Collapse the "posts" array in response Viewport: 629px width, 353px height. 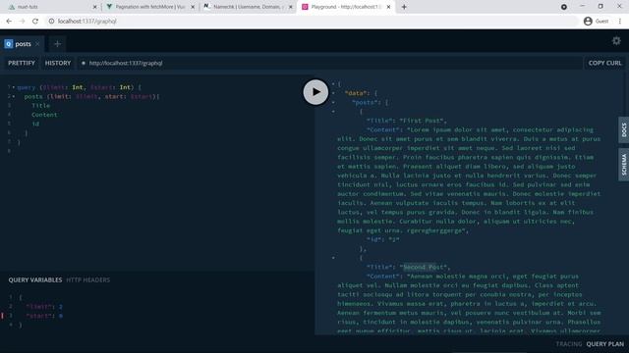[x=333, y=102]
